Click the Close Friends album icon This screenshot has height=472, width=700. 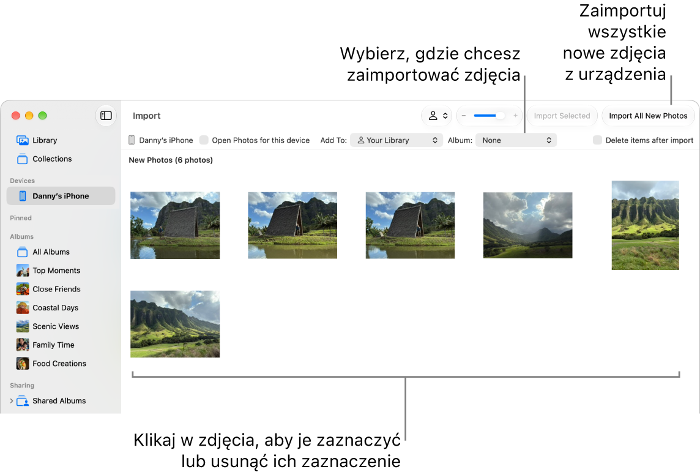pos(23,290)
